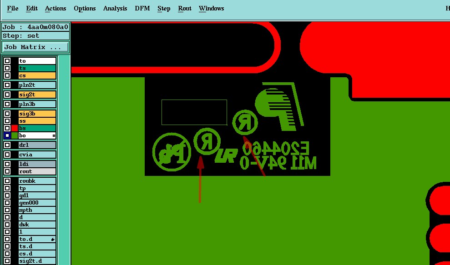450x265 pixels.
Task: Open the File menu
Action: click(x=13, y=8)
